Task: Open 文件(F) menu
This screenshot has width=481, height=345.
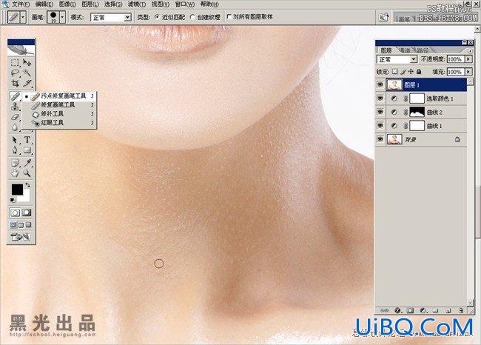Action: click(21, 4)
